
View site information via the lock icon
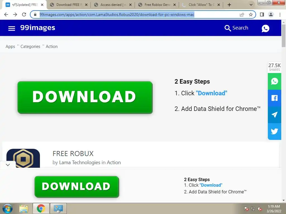tap(35, 14)
